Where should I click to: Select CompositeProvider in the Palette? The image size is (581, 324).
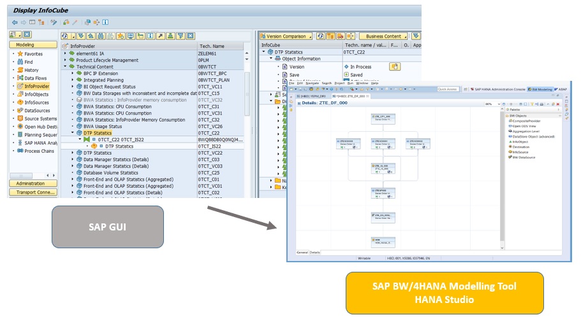(x=524, y=121)
